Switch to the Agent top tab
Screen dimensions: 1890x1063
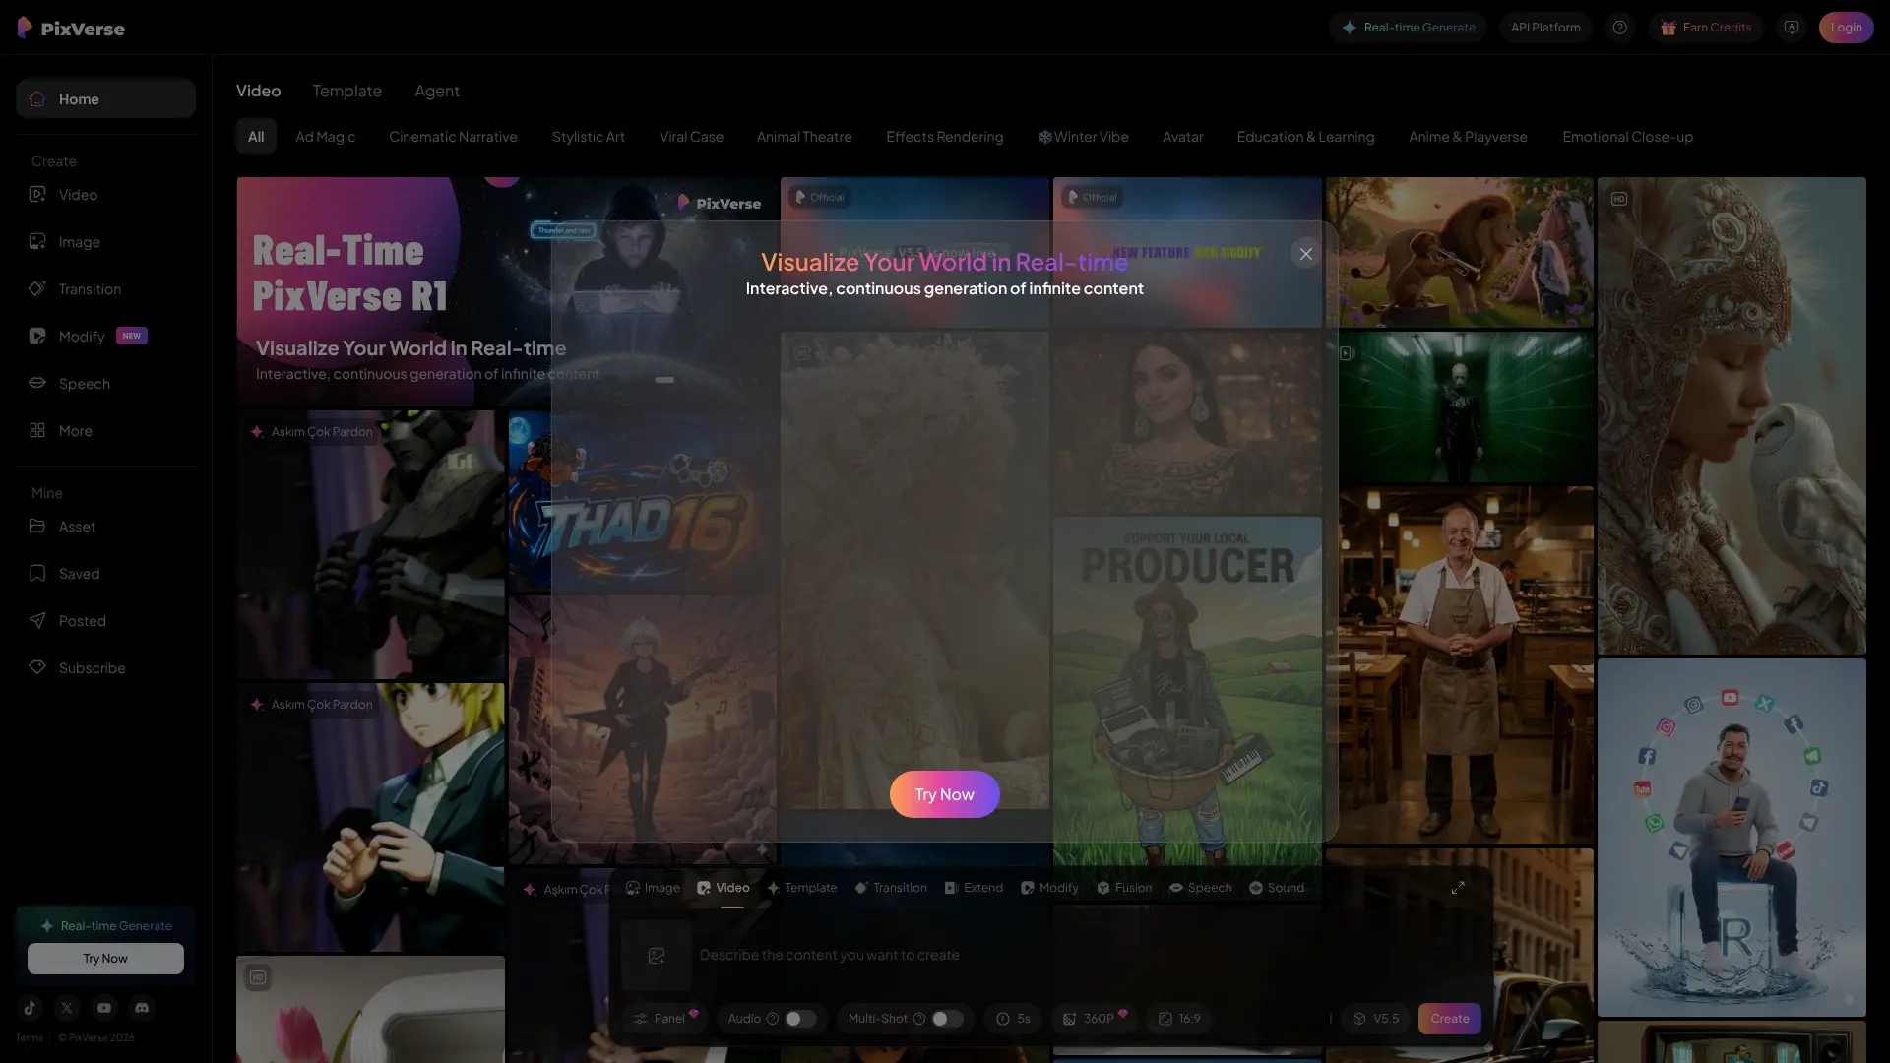coord(437,91)
